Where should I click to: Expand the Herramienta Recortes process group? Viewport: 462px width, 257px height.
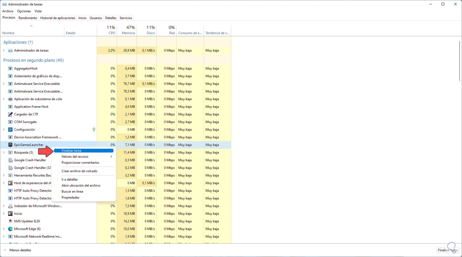4,175
